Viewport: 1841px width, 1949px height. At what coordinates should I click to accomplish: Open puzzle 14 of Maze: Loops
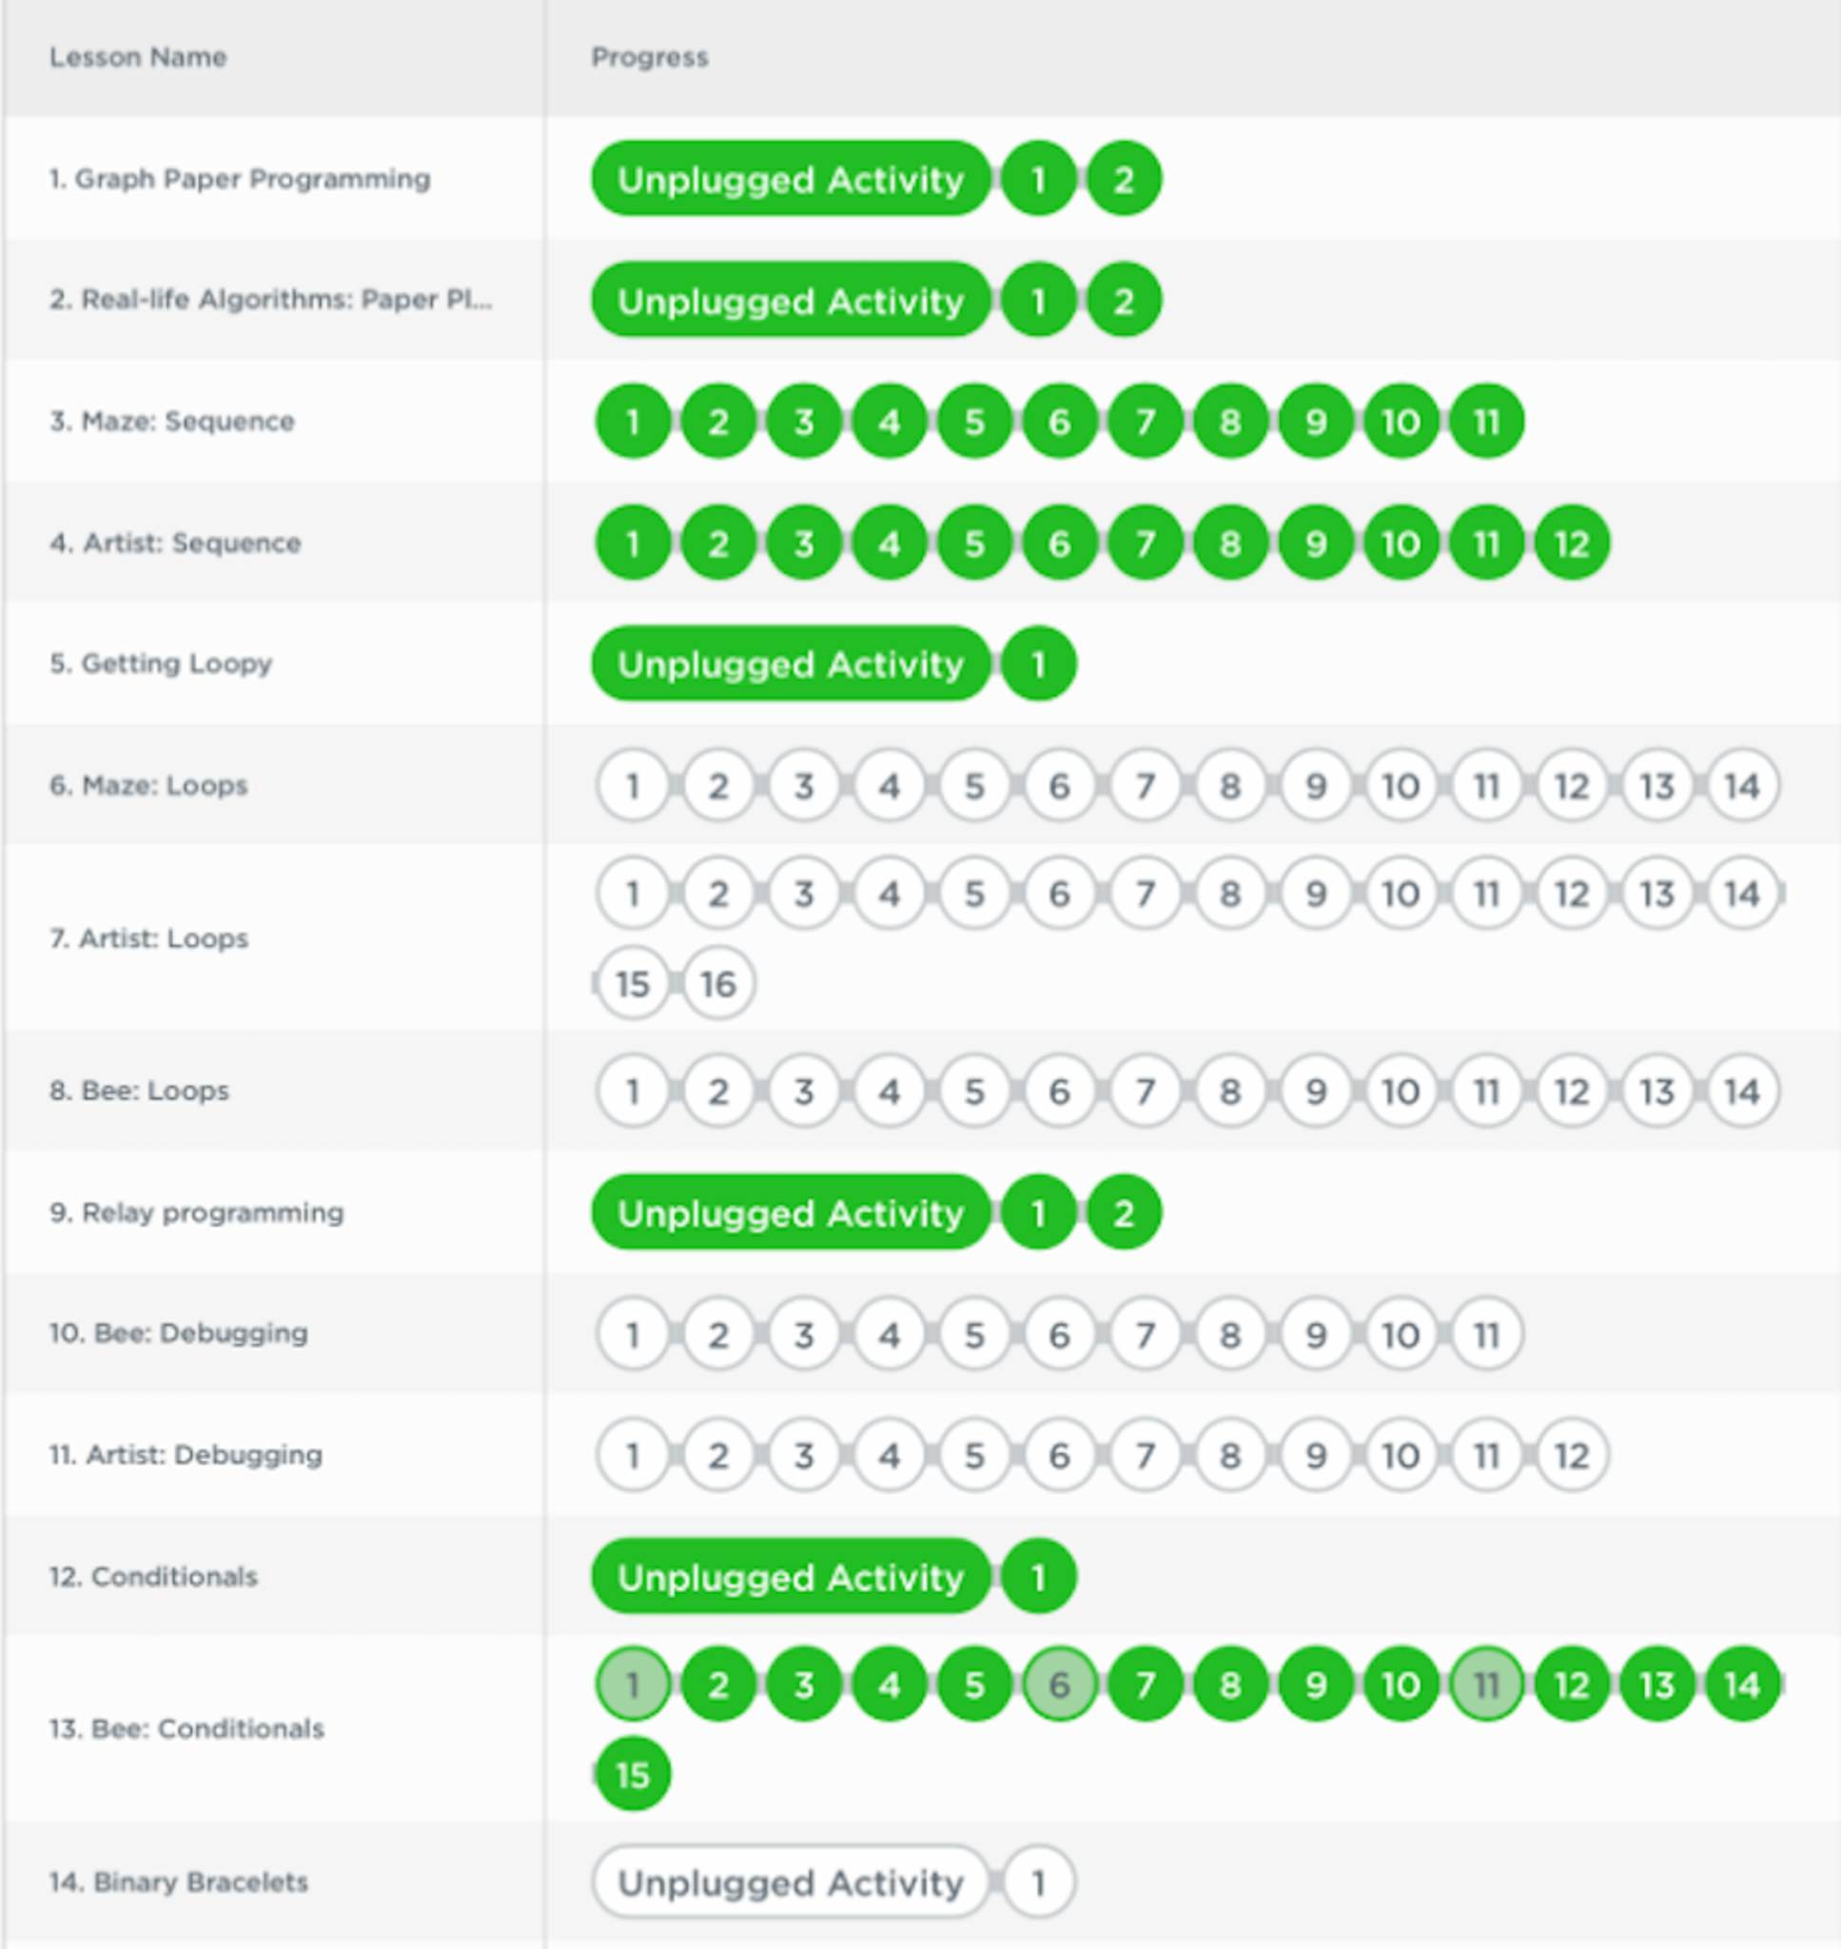point(1742,786)
